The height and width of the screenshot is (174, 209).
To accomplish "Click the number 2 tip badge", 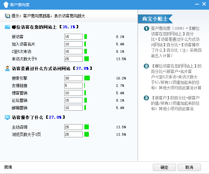I will tap(146, 66).
